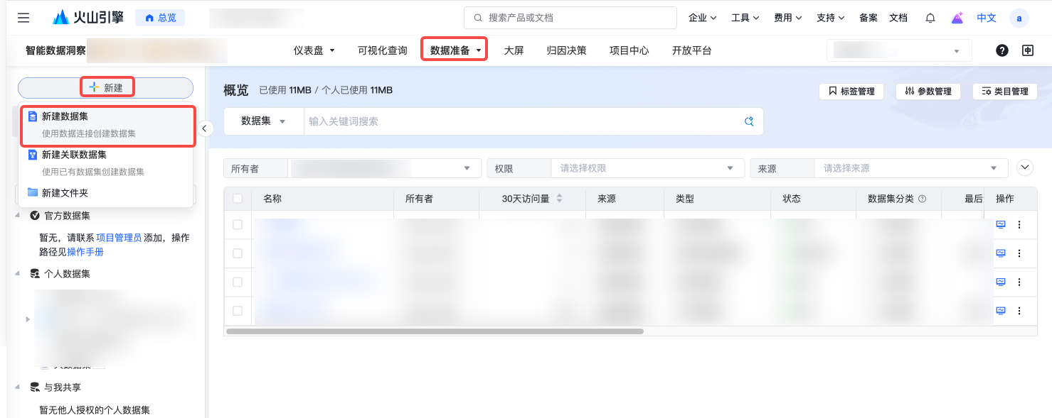Click monitor icon in second table row

[1001, 253]
